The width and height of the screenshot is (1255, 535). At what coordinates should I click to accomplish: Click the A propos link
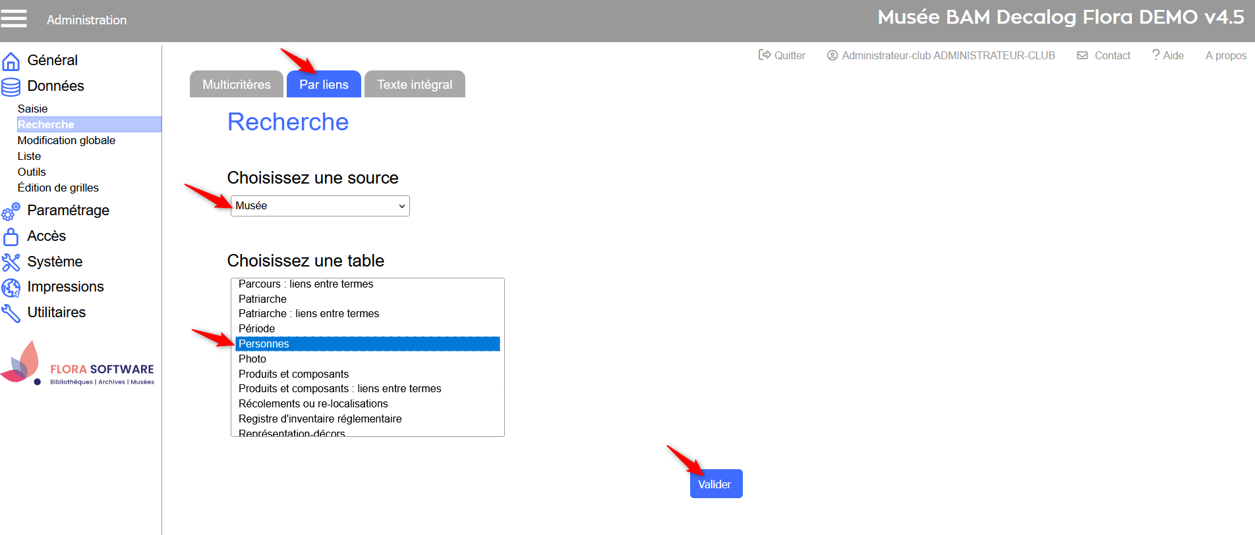1225,55
